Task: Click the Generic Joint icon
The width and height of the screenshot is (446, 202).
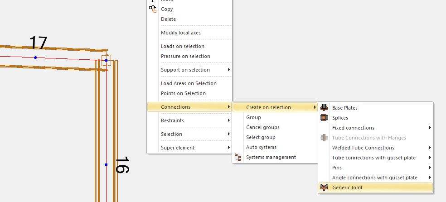Action: coord(324,188)
